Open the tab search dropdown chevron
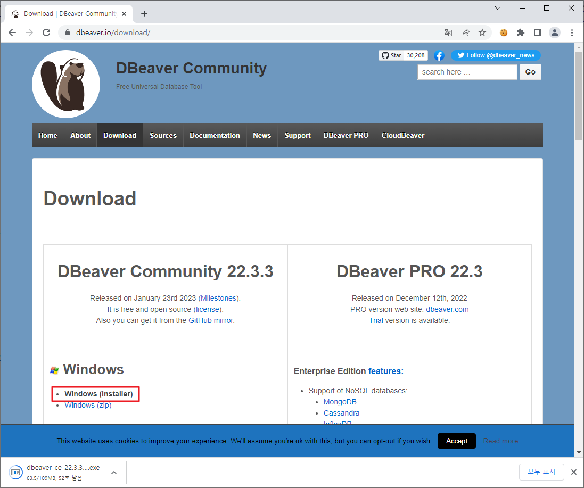 498,8
